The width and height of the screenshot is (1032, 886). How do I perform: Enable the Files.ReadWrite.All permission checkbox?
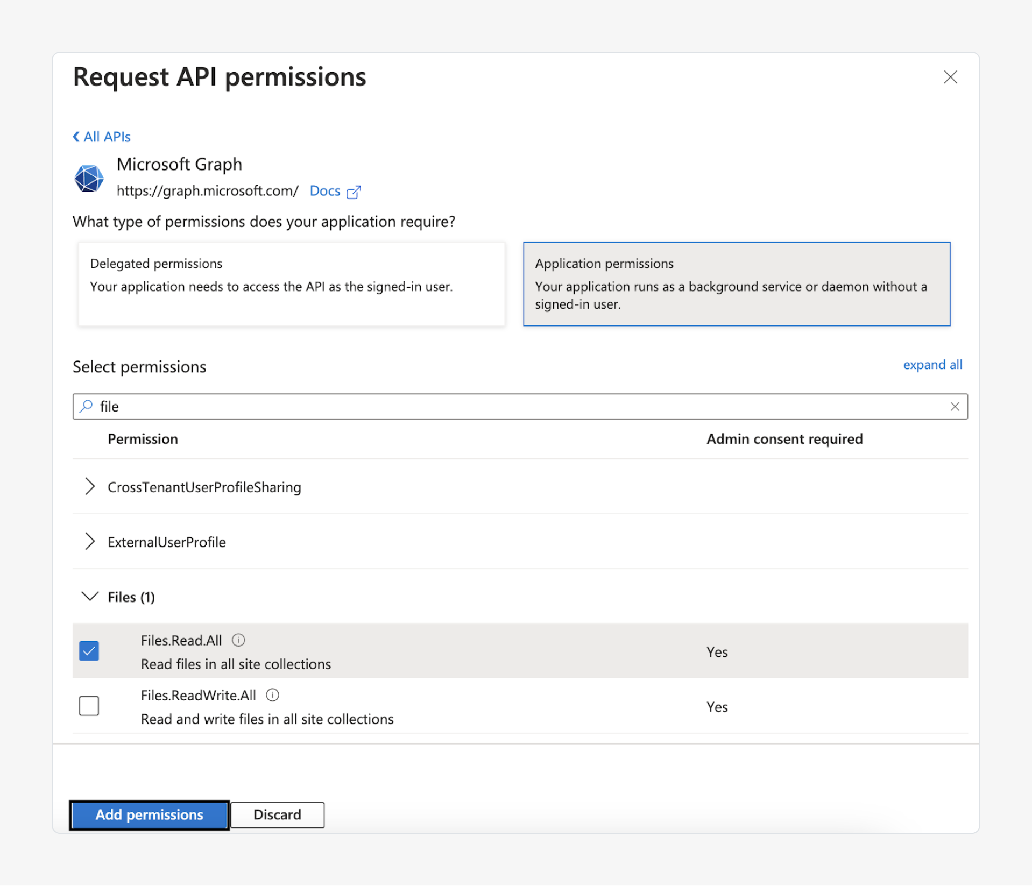89,706
